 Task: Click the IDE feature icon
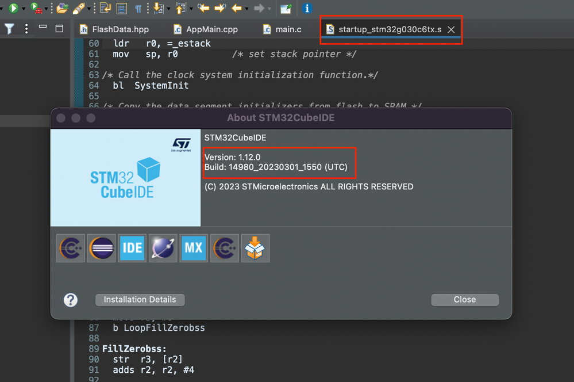click(x=132, y=248)
